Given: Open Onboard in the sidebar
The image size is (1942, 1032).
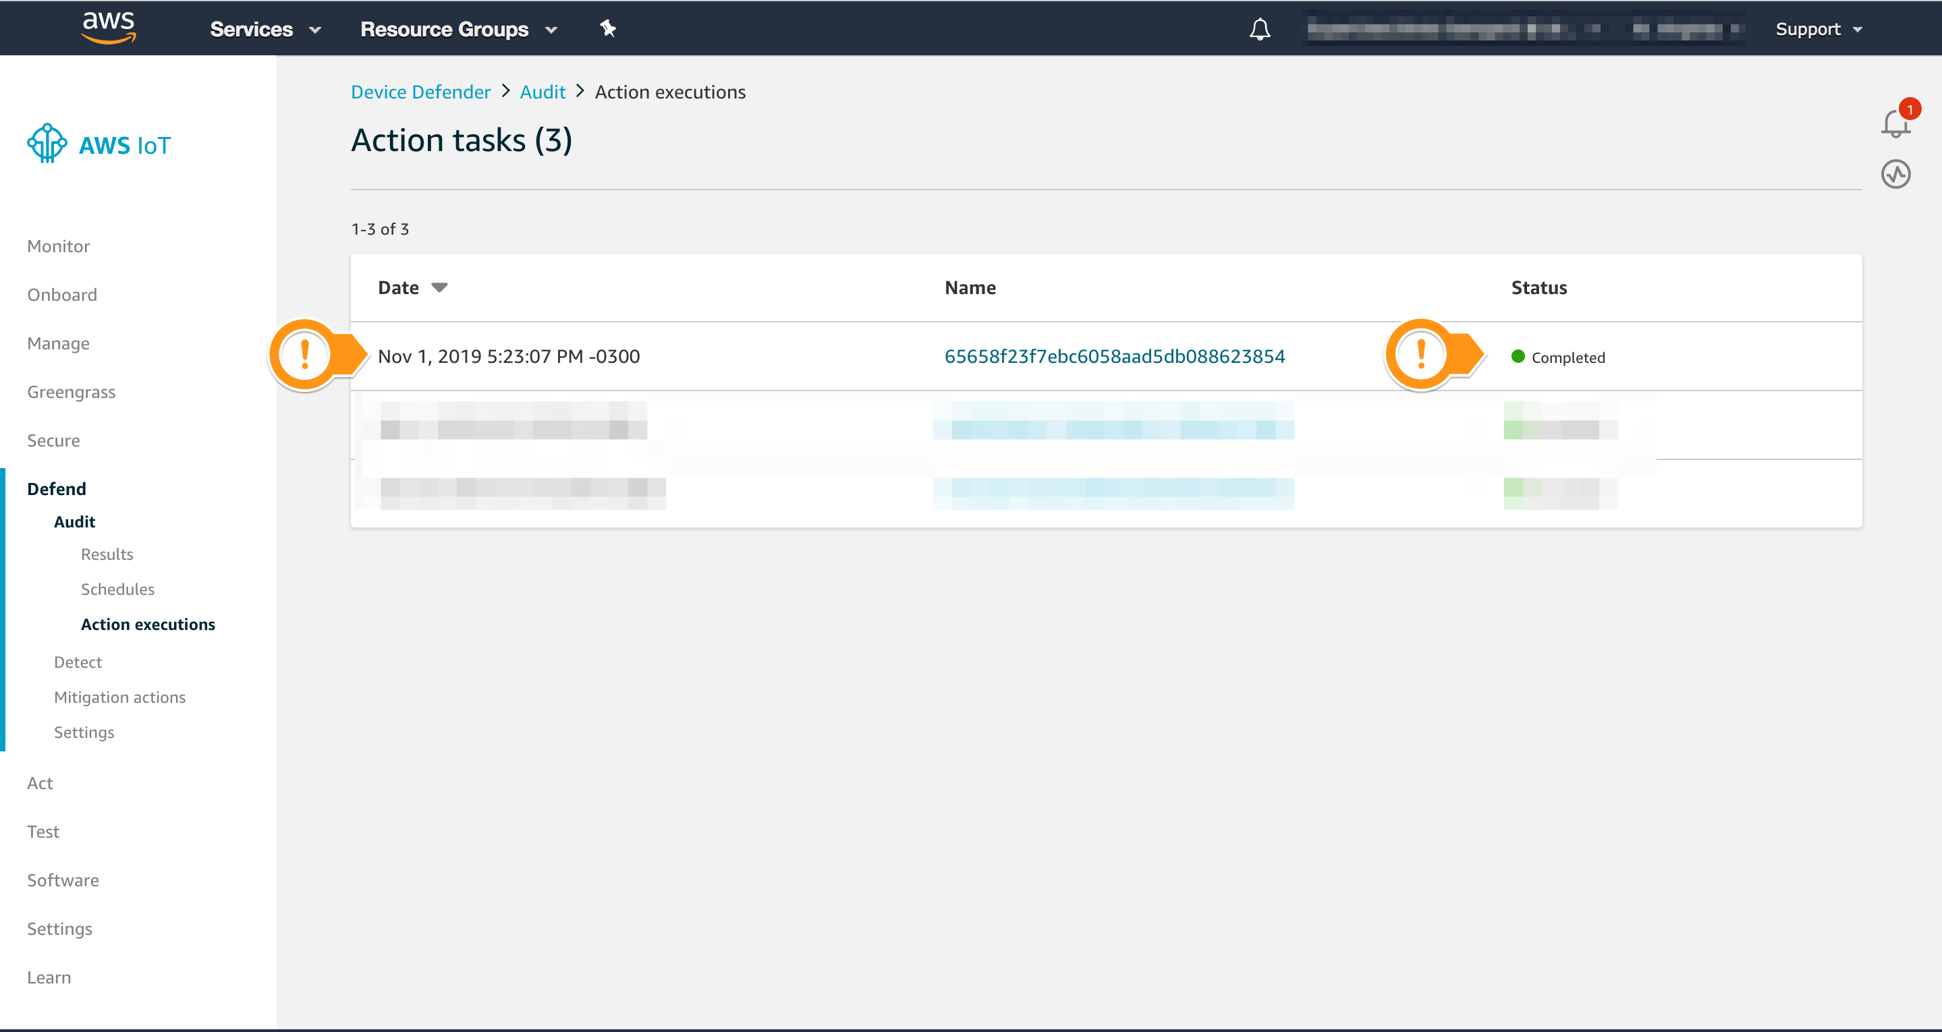Looking at the screenshot, I should pos(62,295).
